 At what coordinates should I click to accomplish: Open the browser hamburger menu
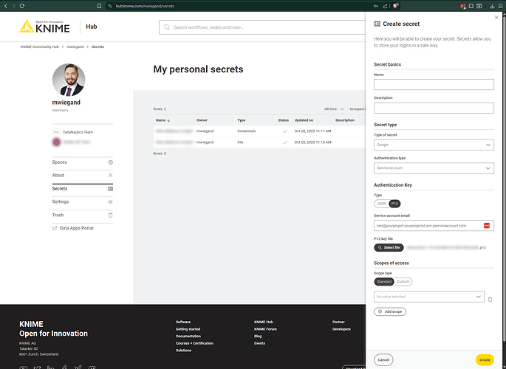(499, 5)
